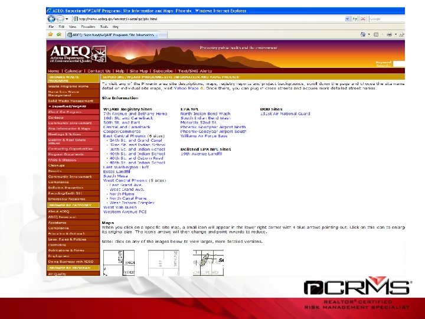Click the Add to Favorites icon
This screenshot has height=319, width=425.
pos(59,34)
